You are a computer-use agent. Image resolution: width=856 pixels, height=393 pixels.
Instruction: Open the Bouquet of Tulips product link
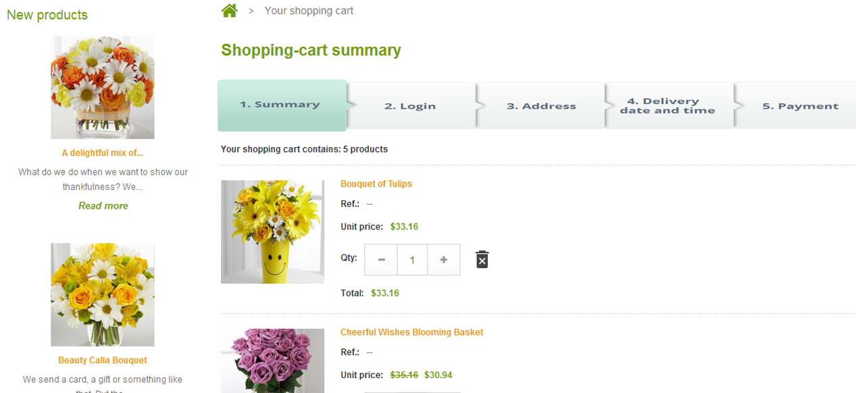[x=376, y=184]
